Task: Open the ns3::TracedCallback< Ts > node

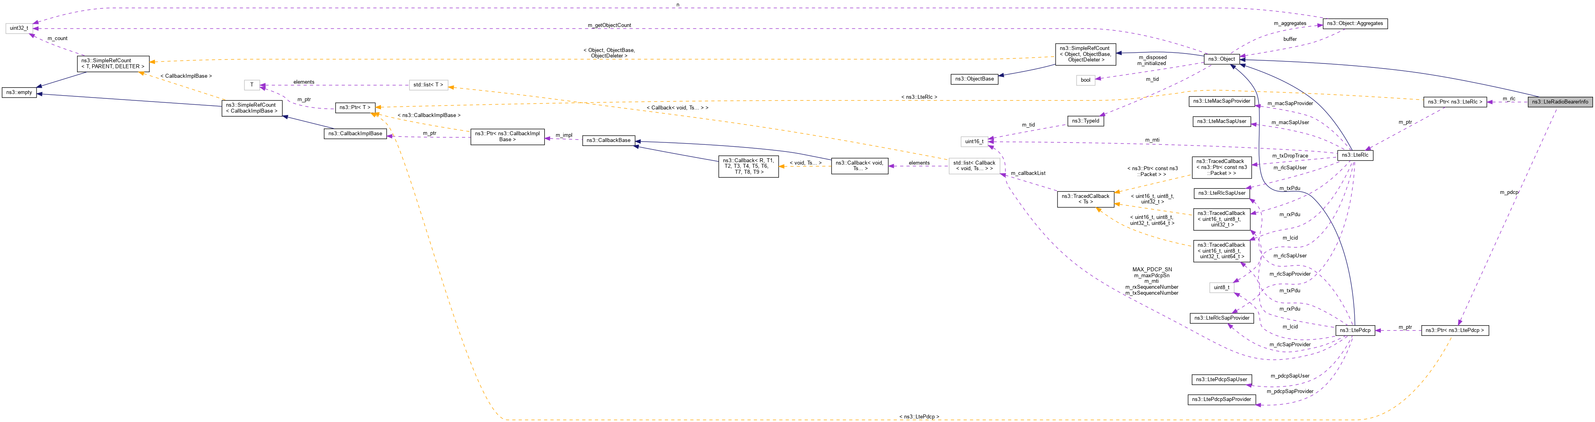Action: click(x=1086, y=199)
